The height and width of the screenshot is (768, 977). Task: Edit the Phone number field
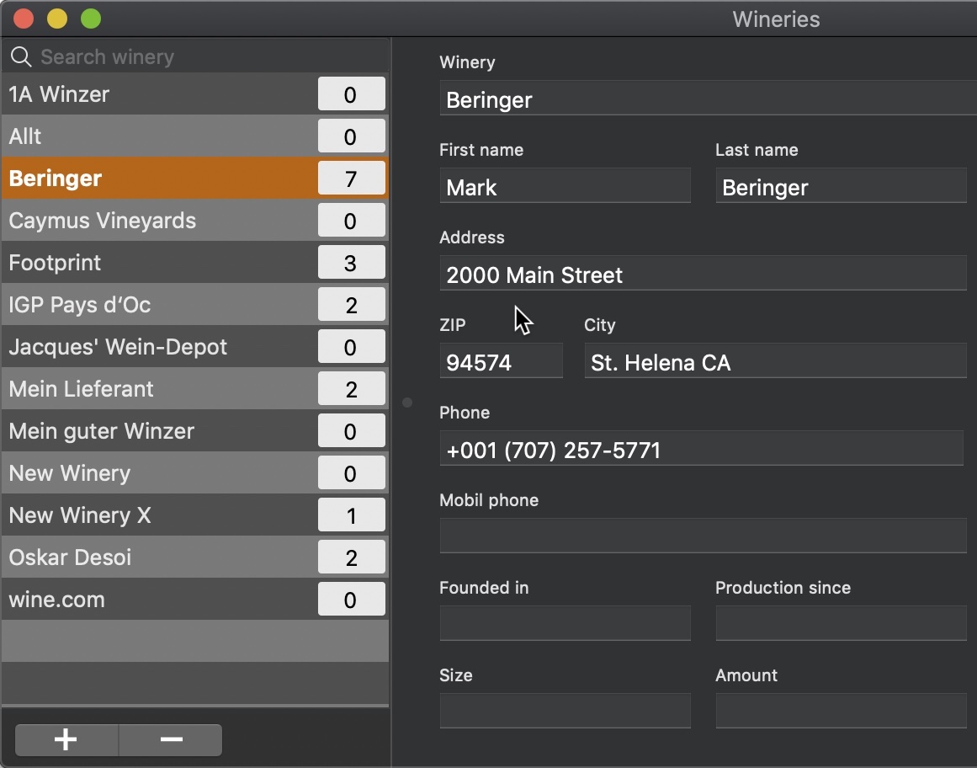click(702, 448)
